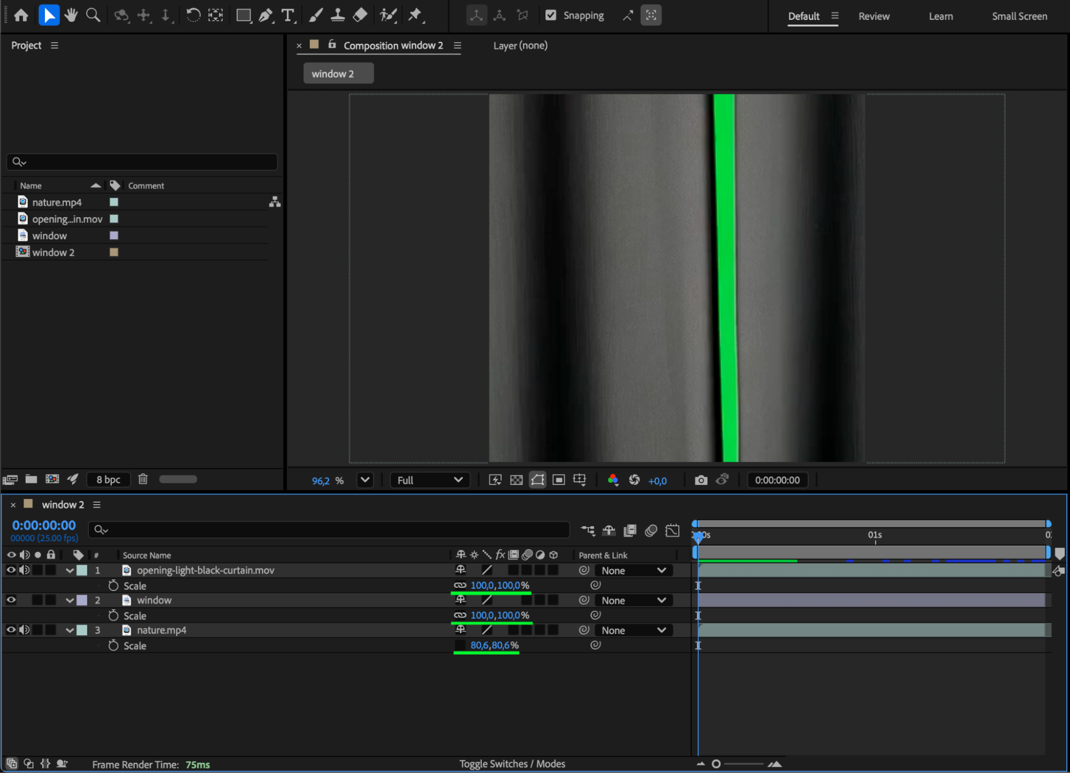Toggle the transparency grid in viewer
This screenshot has height=773, width=1070.
point(516,480)
